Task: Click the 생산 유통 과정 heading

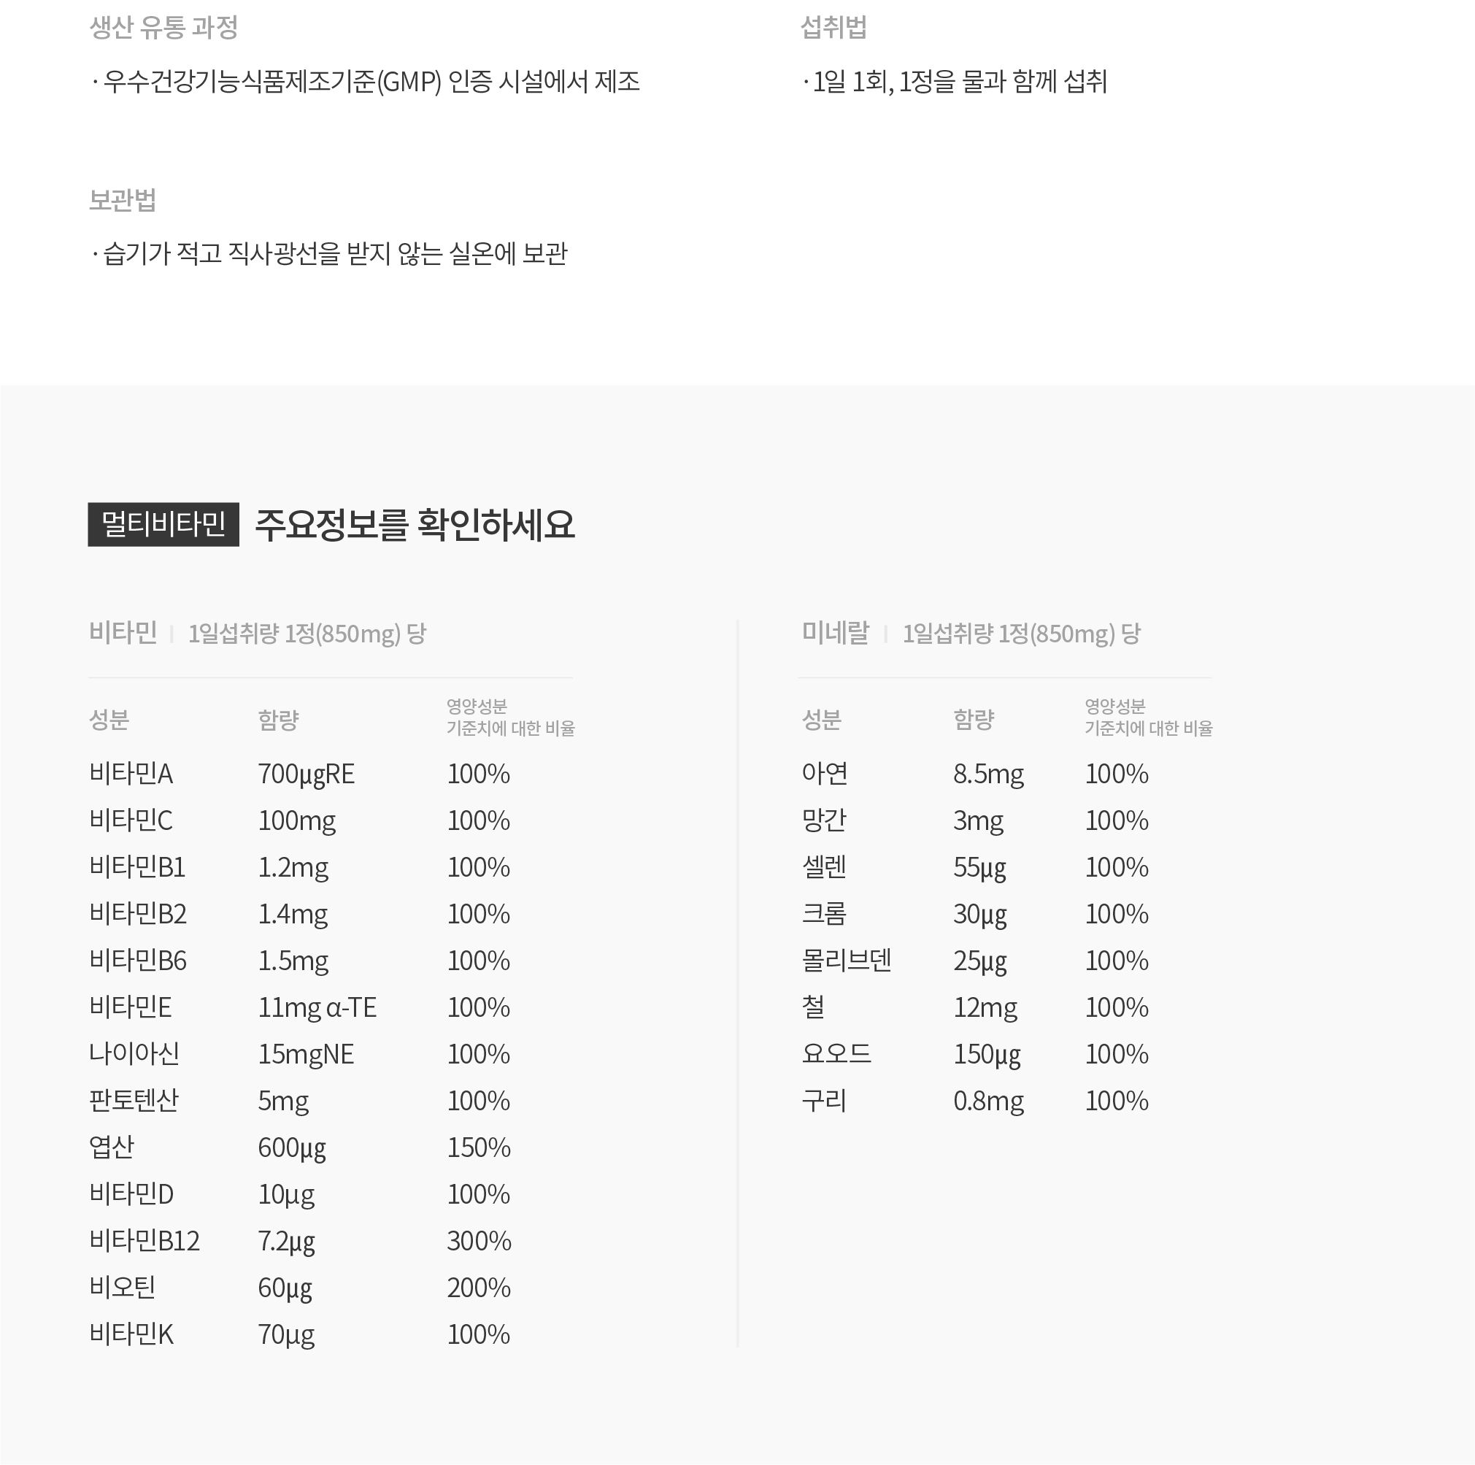Action: click(x=163, y=28)
